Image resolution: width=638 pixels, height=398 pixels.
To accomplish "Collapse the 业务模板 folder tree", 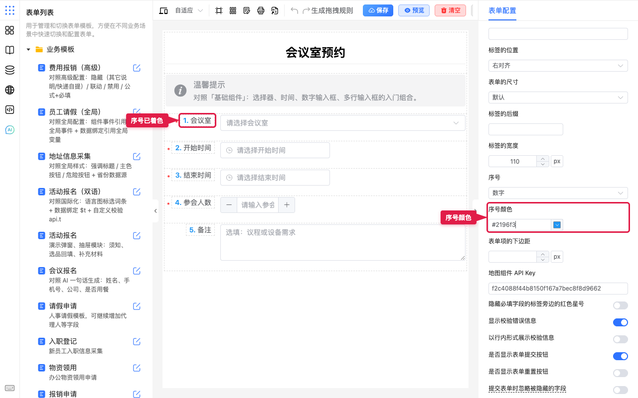I will tap(28, 50).
